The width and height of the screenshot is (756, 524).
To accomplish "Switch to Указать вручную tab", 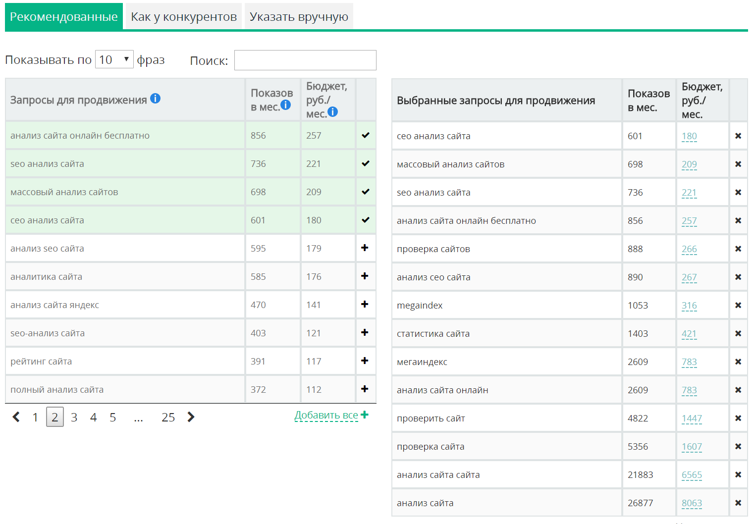I will [299, 17].
